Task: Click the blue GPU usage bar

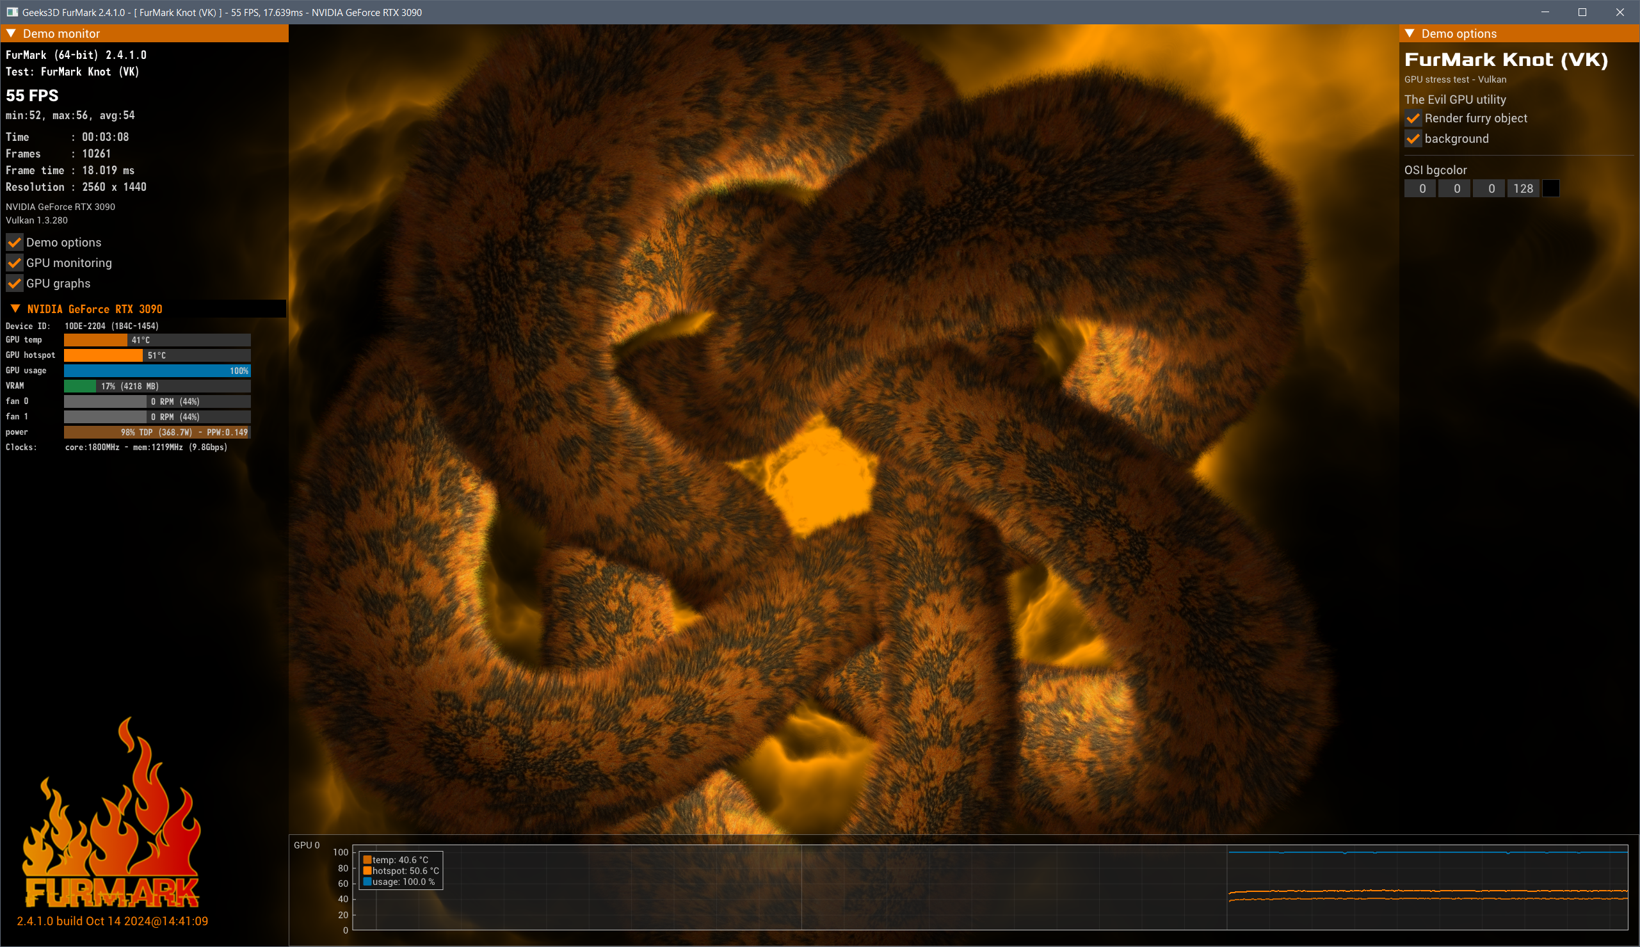Action: tap(157, 371)
